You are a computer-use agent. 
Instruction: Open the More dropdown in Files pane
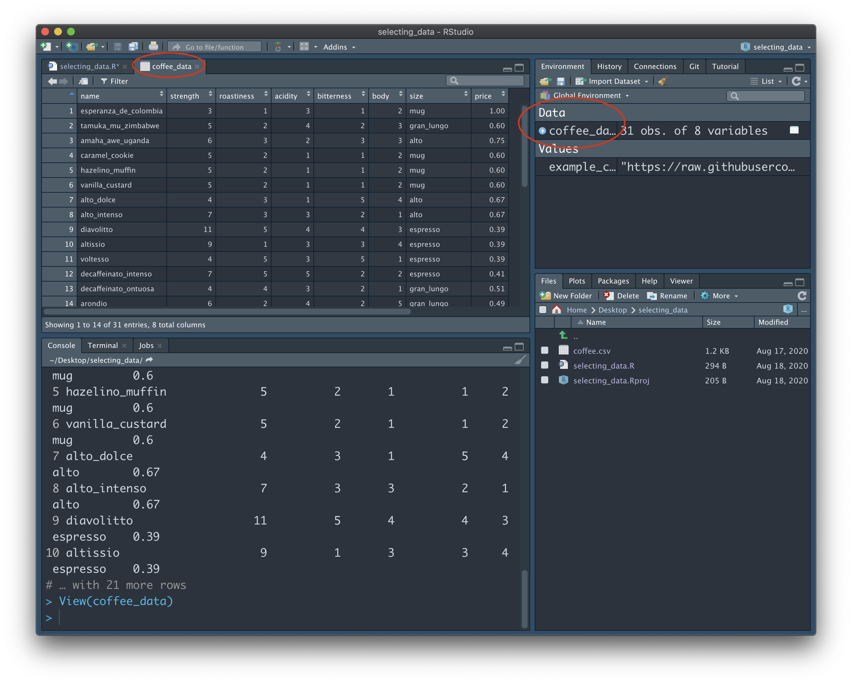(719, 296)
